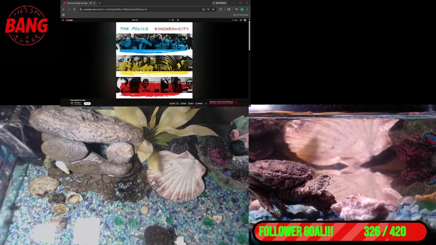Open The Police channel avatar

72,103
